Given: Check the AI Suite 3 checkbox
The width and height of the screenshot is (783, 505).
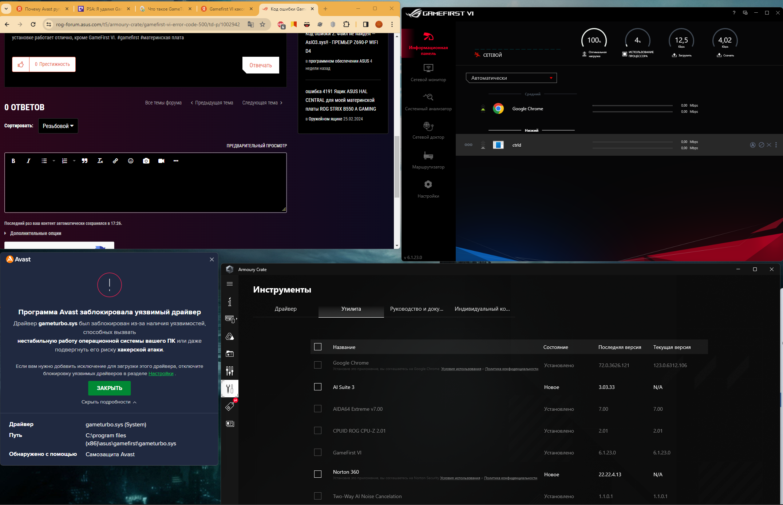Looking at the screenshot, I should 318,387.
